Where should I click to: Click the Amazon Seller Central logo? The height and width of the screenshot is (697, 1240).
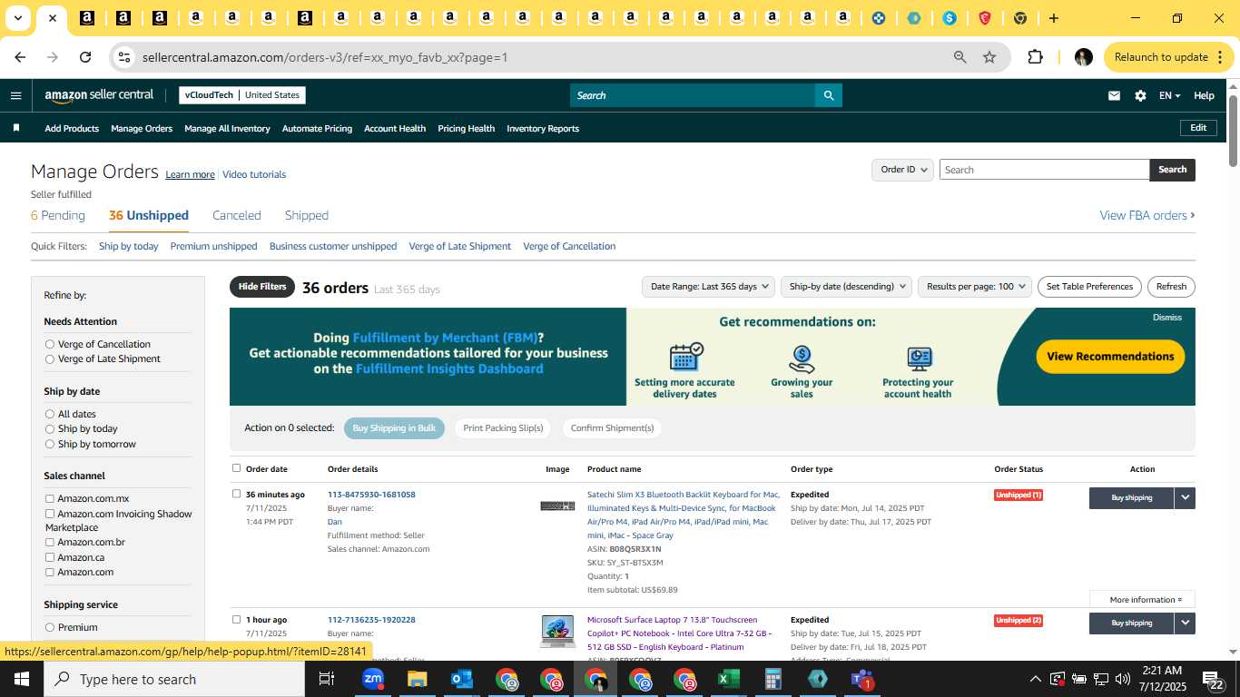click(99, 95)
